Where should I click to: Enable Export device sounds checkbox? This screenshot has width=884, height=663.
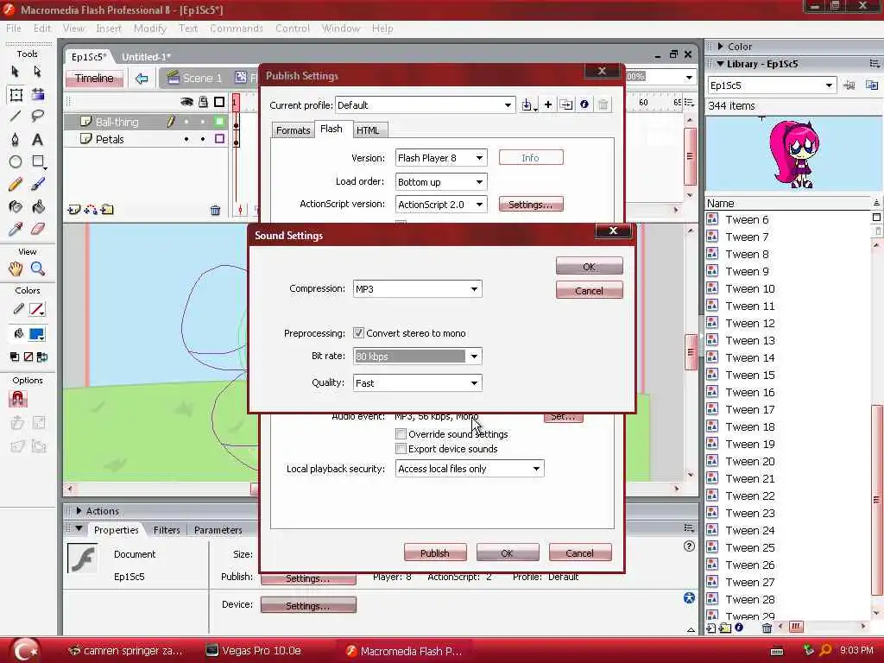401,449
